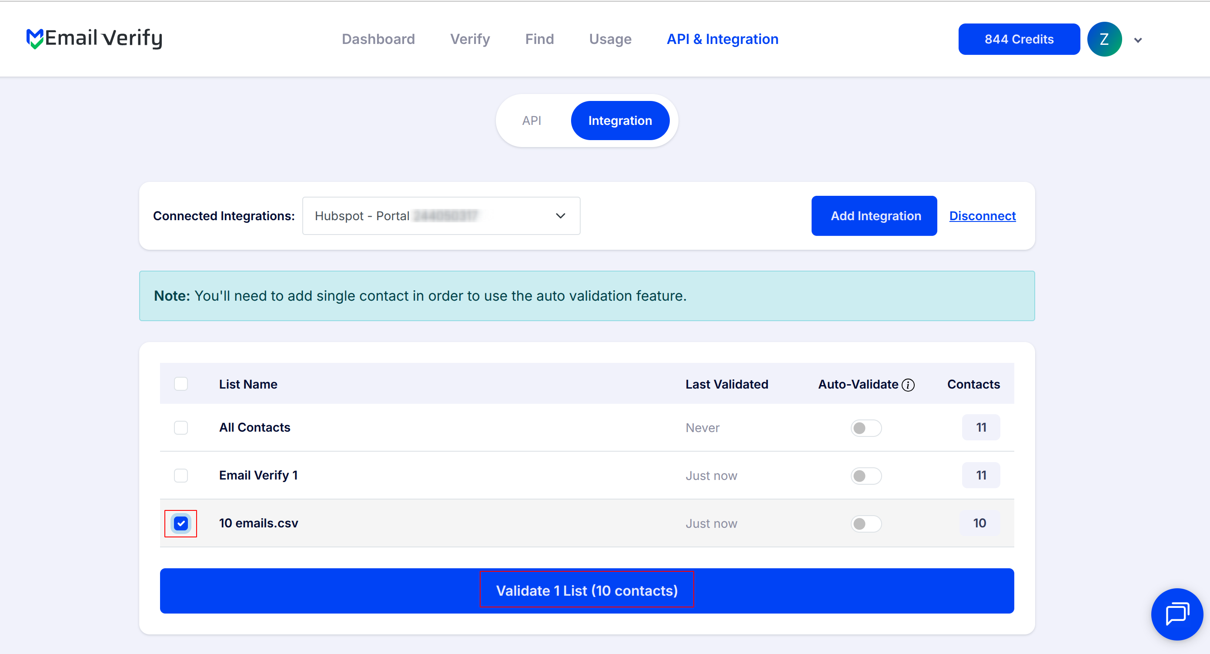The width and height of the screenshot is (1210, 654).
Task: Open the Z user avatar
Action: coord(1104,39)
